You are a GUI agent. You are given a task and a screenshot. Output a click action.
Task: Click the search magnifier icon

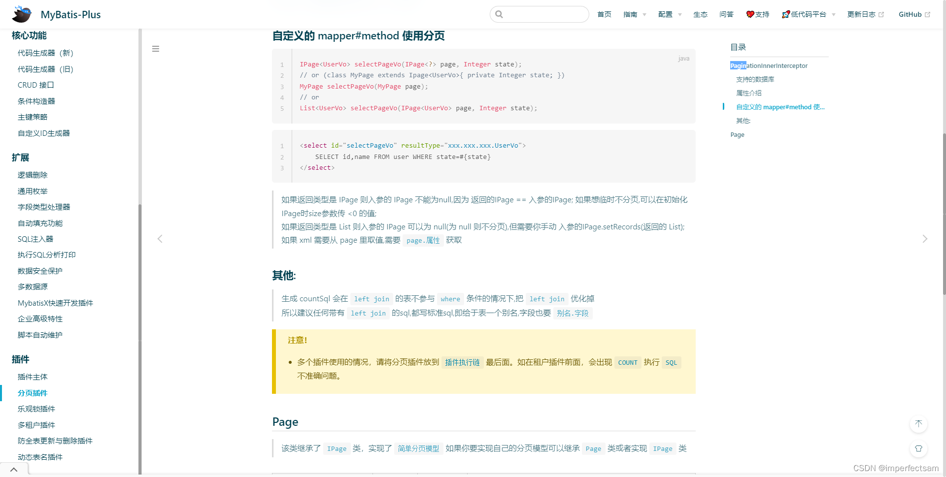coord(499,14)
